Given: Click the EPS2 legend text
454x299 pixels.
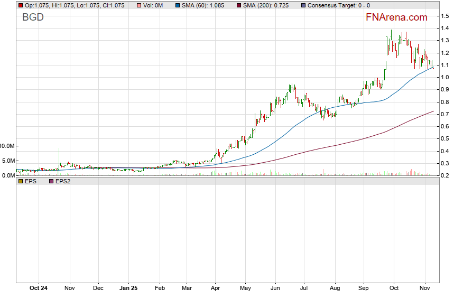Looking at the screenshot, I should [64, 181].
